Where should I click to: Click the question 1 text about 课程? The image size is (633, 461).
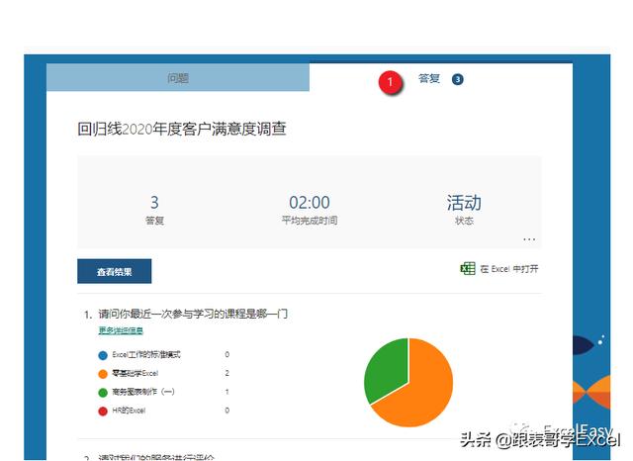pyautogui.click(x=192, y=314)
